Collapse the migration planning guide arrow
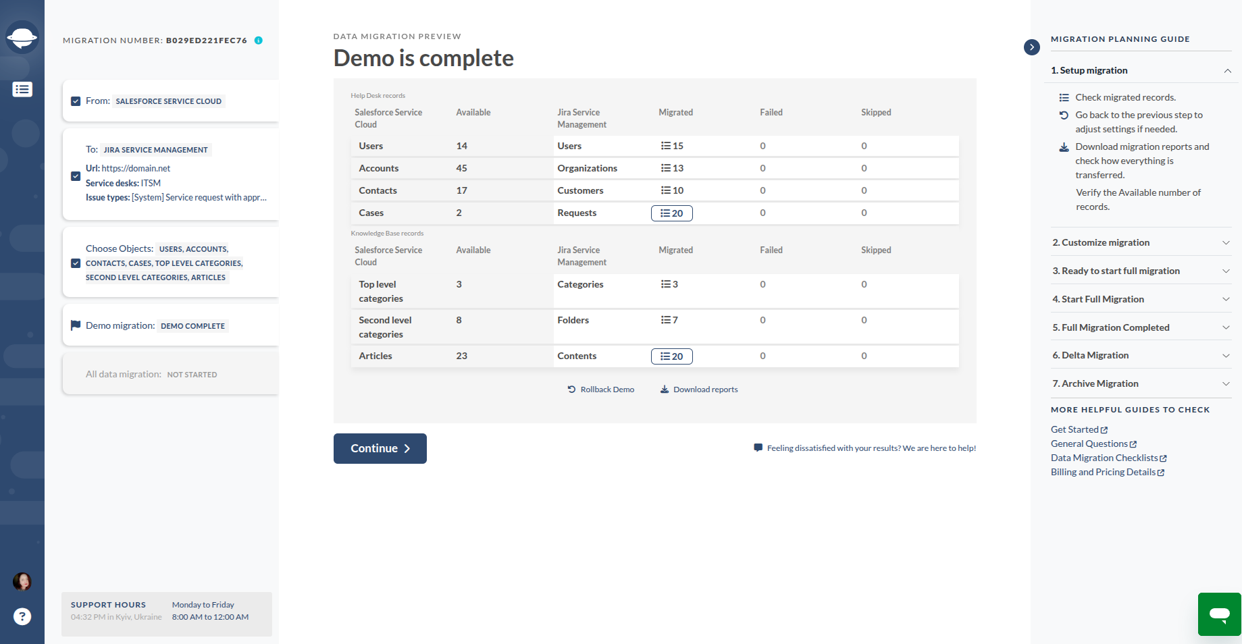Screen dimensions: 1242x644 tap(1032, 47)
